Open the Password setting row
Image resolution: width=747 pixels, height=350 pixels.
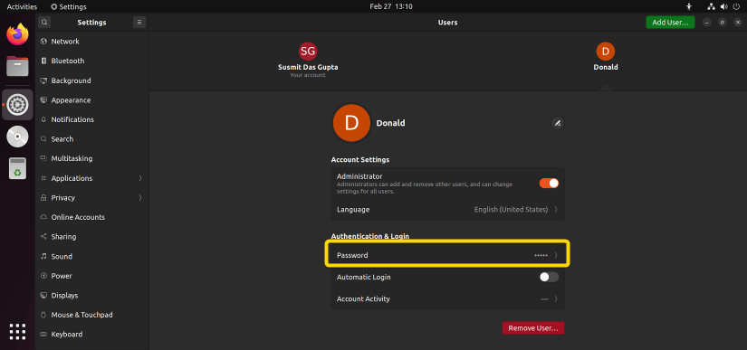(448, 255)
